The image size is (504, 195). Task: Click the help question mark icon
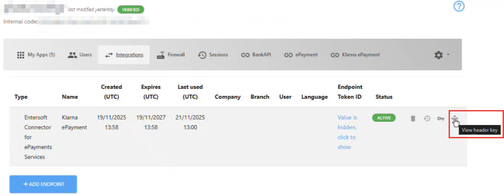459,6
